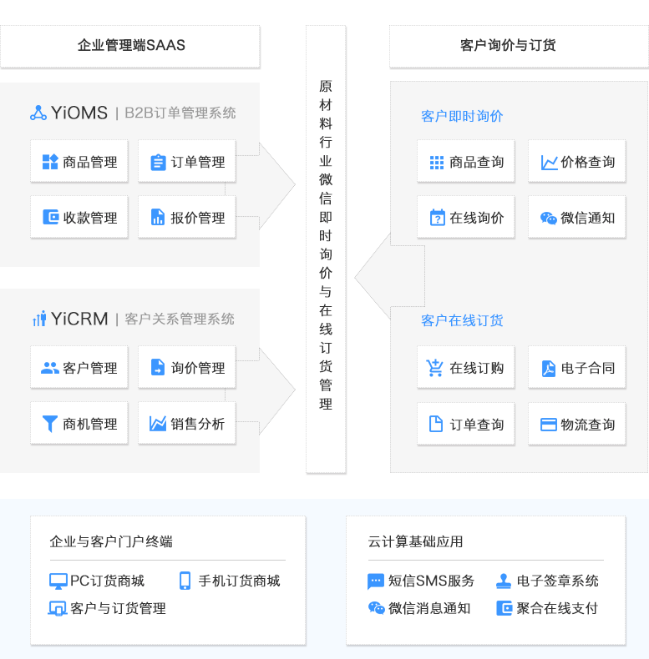649x659 pixels.
Task: Click the 客户管理 people icon
Action: coord(50,368)
